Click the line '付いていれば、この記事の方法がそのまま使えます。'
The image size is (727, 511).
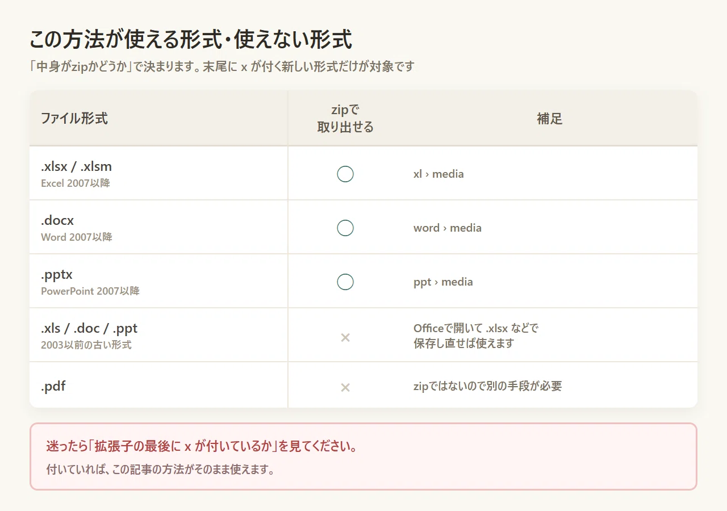(x=161, y=470)
